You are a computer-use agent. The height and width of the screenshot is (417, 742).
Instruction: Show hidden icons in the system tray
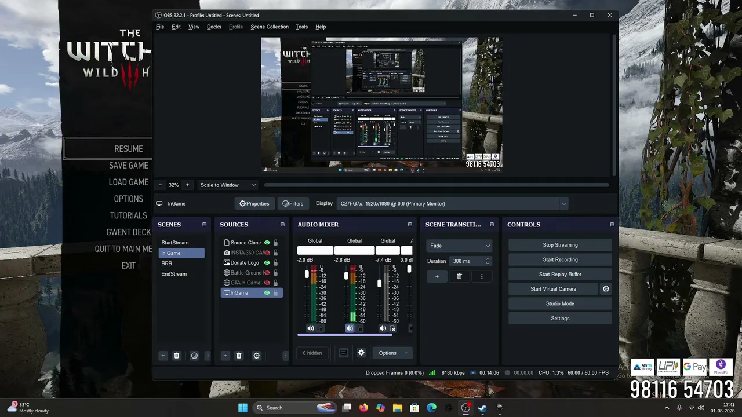(667, 408)
